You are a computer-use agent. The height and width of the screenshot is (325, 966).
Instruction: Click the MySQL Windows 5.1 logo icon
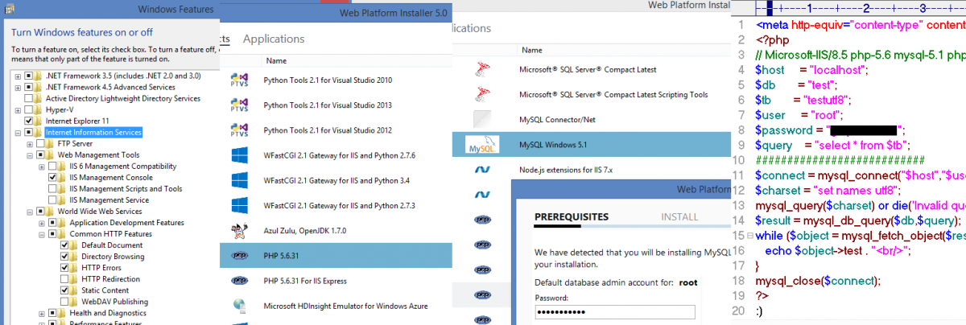pyautogui.click(x=483, y=145)
